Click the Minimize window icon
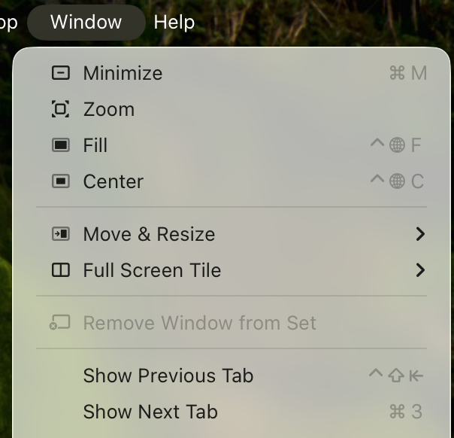 (60, 73)
